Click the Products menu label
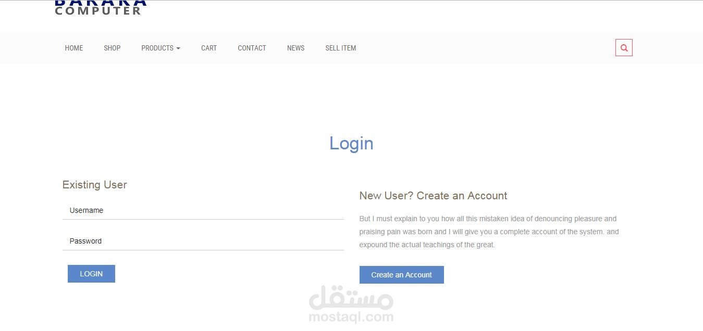This screenshot has width=703, height=331. [x=157, y=48]
